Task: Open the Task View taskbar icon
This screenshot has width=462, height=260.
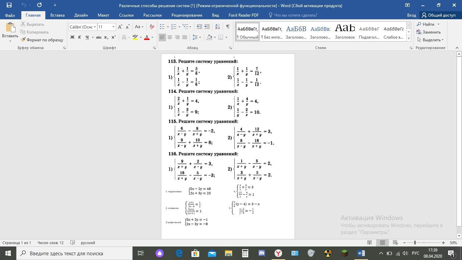Action: [x=140, y=253]
